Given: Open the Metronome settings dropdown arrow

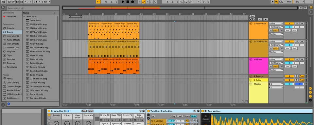Looking at the screenshot, I should coord(39,2).
